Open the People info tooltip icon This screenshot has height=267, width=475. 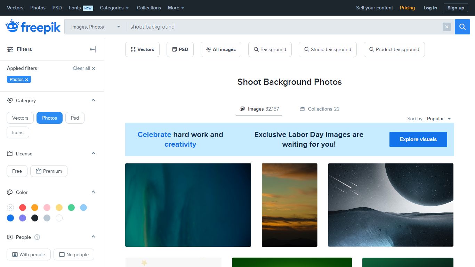[37, 237]
